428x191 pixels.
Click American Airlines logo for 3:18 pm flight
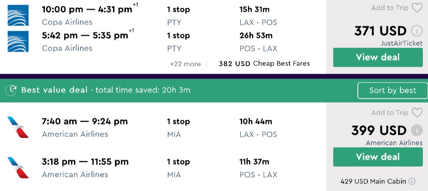(18, 167)
